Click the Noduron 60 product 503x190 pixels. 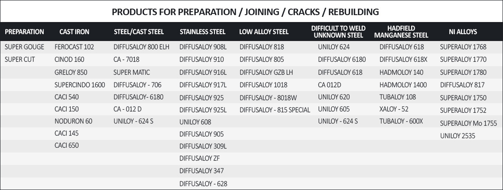pos(73,121)
